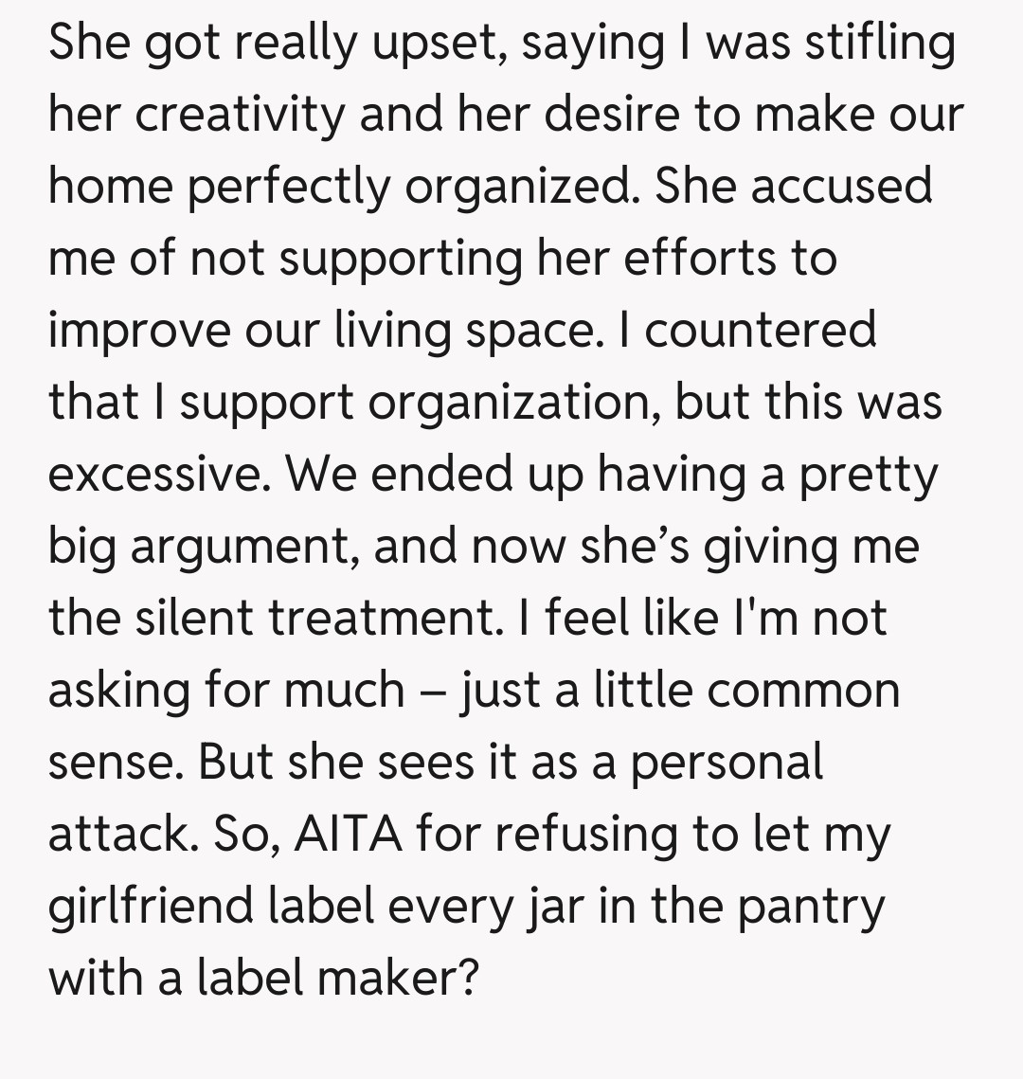Click the word "pantry" in the text
The image size is (1023, 1079).
click(x=811, y=907)
